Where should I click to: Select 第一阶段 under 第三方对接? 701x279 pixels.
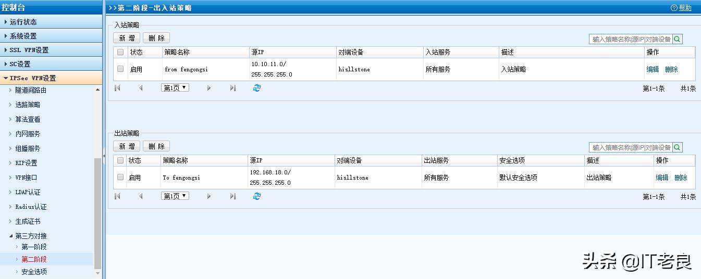point(34,247)
